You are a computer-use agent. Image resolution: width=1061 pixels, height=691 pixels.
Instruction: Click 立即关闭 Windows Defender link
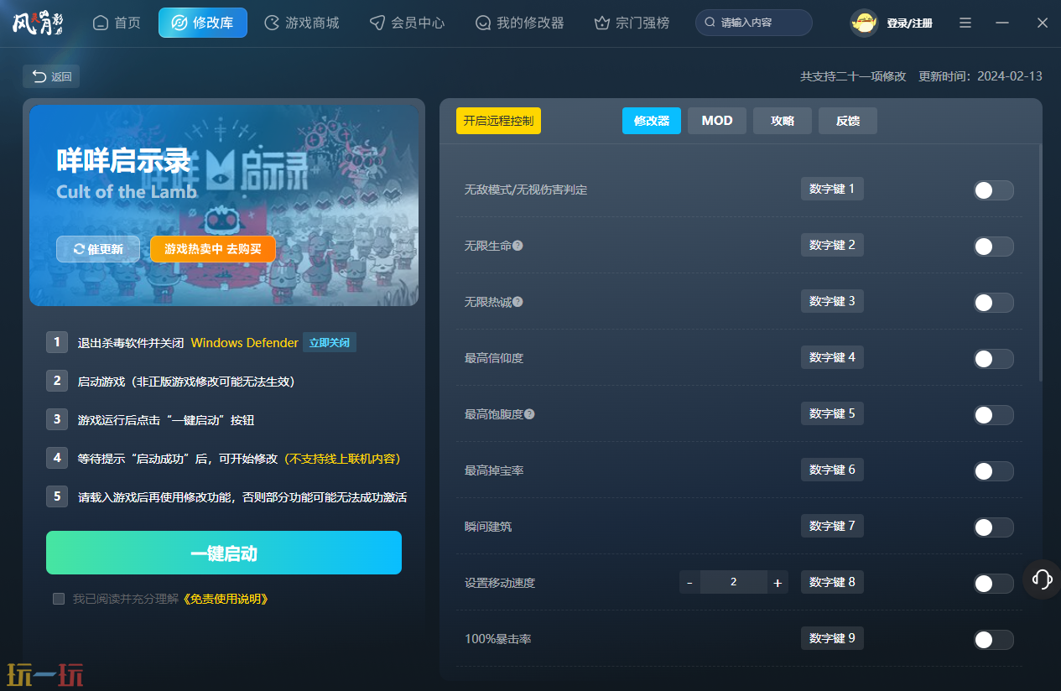(330, 342)
